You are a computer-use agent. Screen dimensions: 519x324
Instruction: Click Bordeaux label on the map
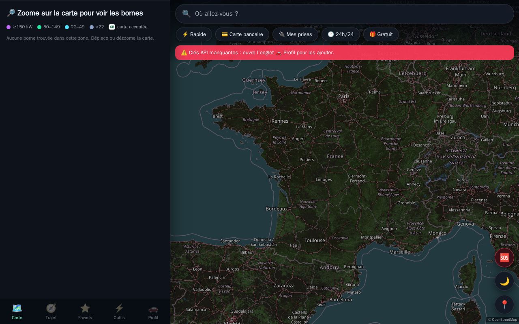click(x=277, y=209)
